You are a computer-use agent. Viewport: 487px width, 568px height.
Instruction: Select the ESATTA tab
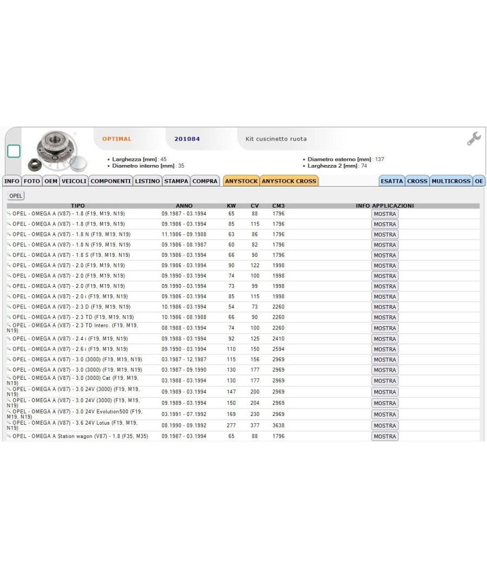[392, 181]
